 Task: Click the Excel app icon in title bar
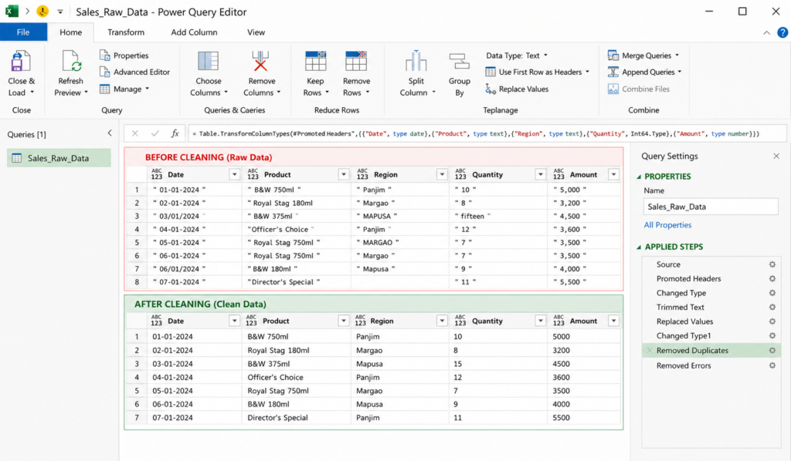pos(11,11)
